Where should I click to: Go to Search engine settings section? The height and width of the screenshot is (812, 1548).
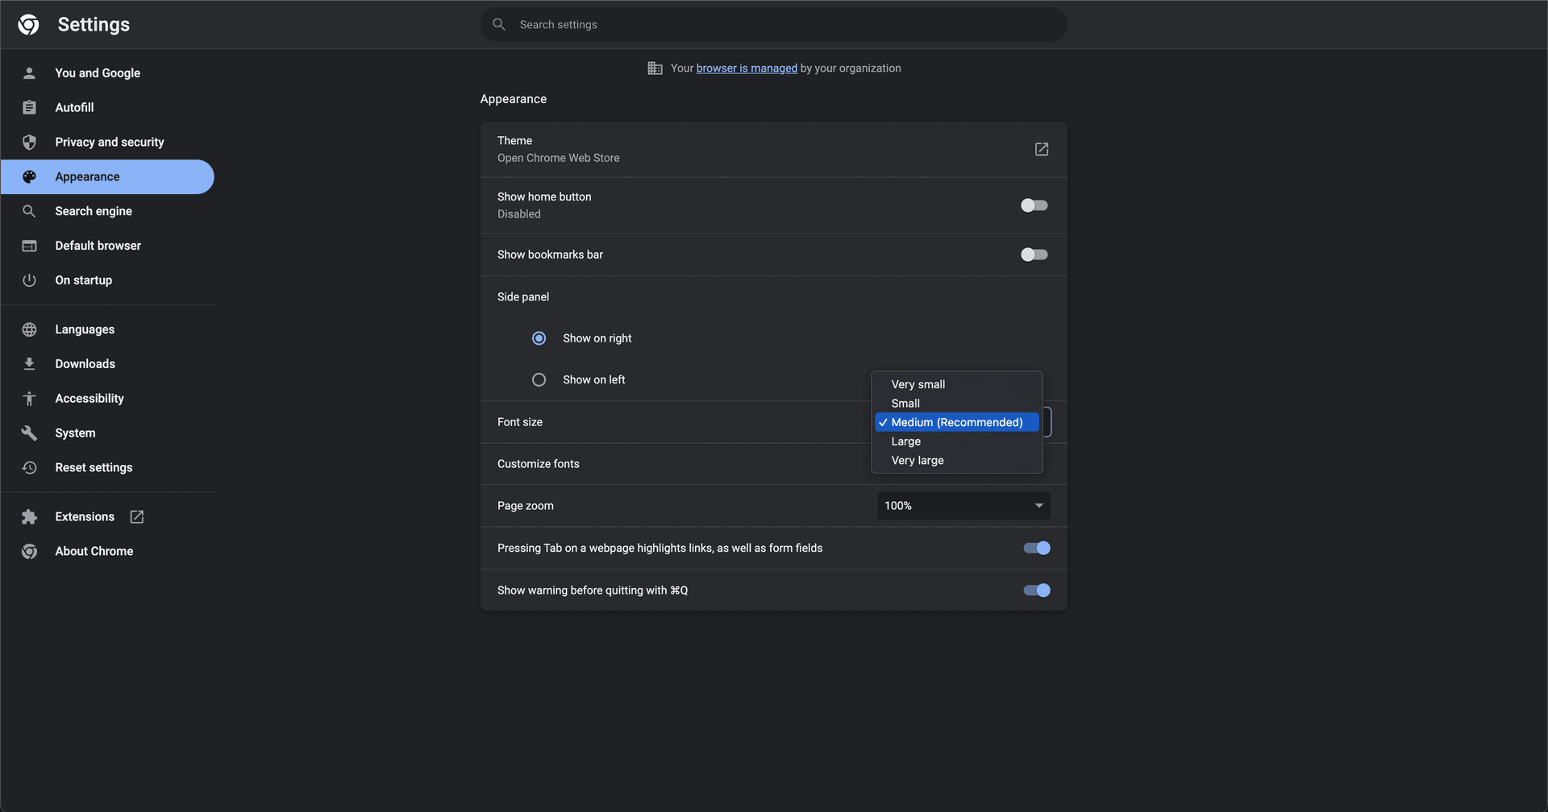[94, 211]
